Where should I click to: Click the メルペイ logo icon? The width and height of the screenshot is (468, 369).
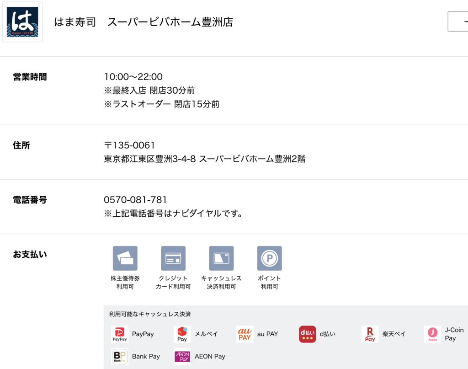pos(182,334)
